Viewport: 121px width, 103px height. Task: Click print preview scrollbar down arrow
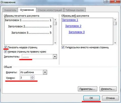[55, 43]
